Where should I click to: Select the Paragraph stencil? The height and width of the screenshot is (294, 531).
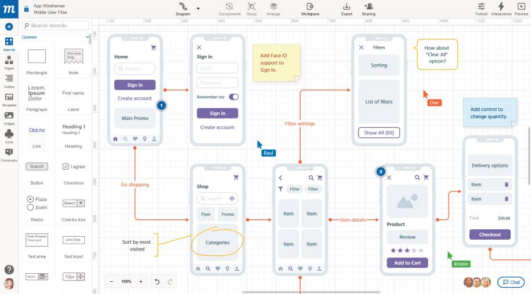click(x=36, y=93)
